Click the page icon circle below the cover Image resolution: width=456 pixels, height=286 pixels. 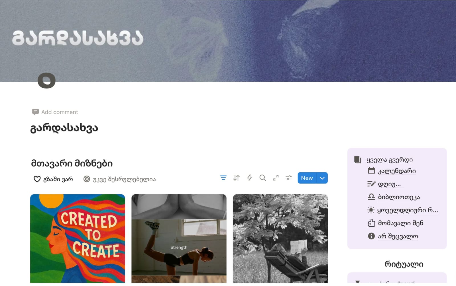tap(46, 81)
